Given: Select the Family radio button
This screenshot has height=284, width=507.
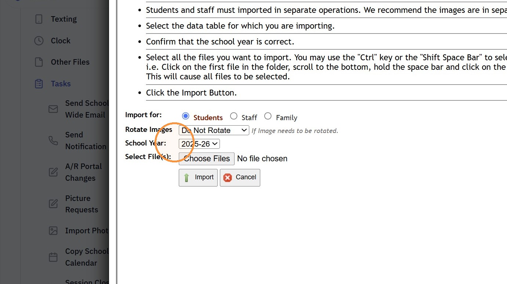Looking at the screenshot, I should (x=268, y=116).
